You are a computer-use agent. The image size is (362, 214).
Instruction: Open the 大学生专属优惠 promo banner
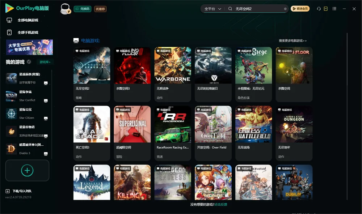(x=29, y=47)
